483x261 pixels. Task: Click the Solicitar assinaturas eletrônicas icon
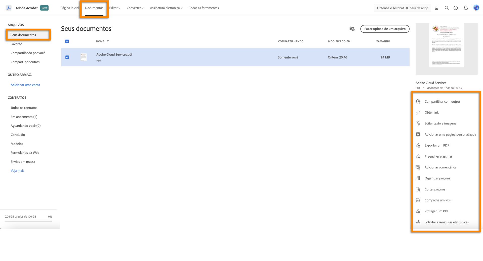[x=418, y=222]
